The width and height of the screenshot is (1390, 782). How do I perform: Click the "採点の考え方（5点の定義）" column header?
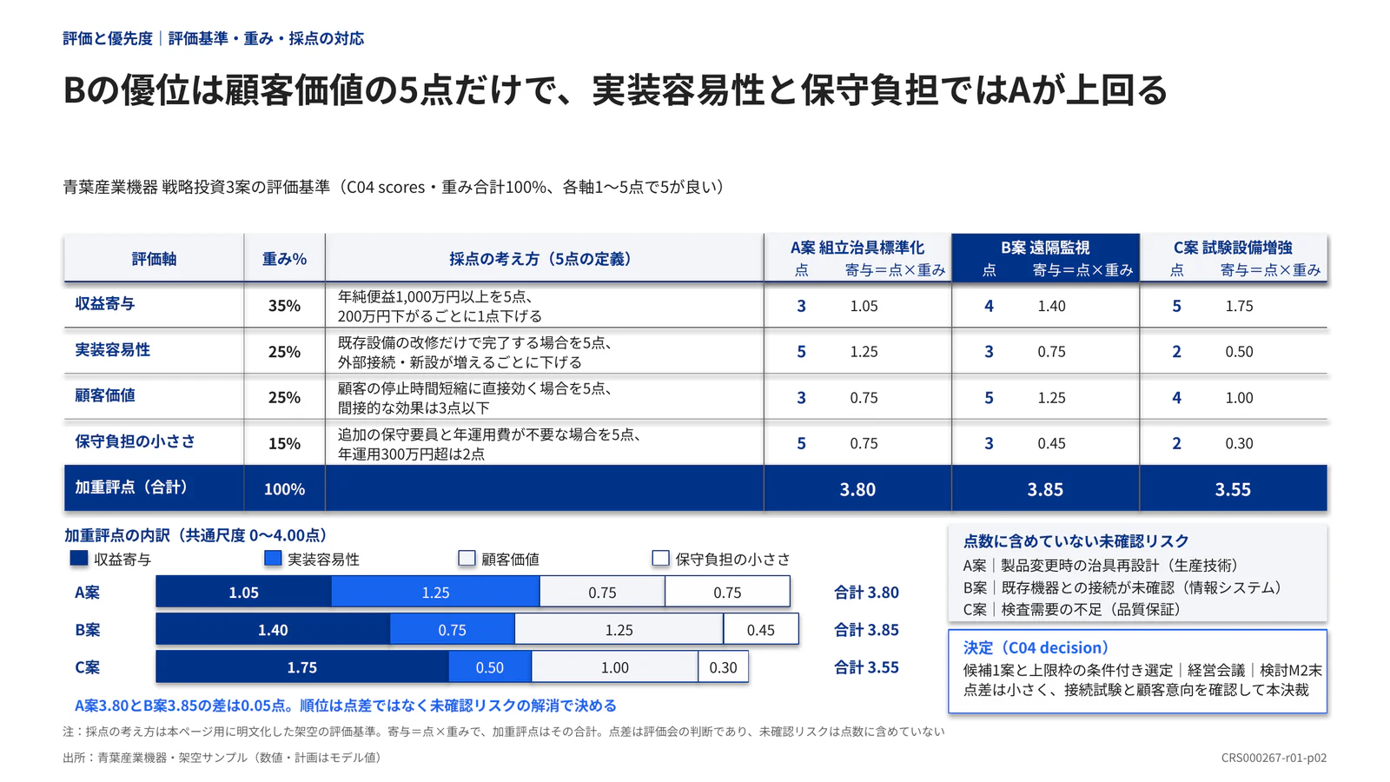pos(545,259)
